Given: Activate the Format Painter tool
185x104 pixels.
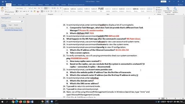Looking at the screenshot, I should point(10,12).
